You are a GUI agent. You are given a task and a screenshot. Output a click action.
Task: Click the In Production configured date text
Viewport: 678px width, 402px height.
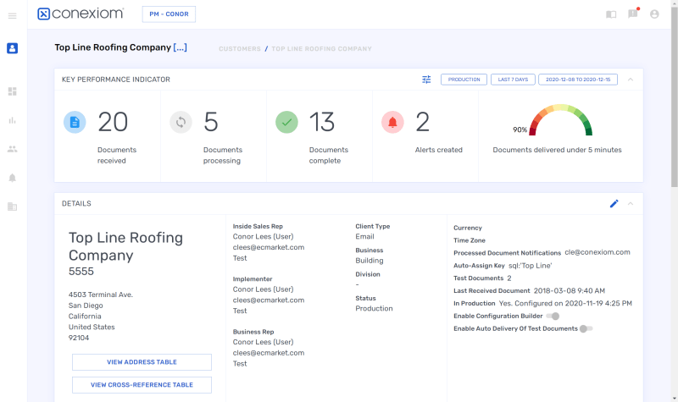pos(565,303)
